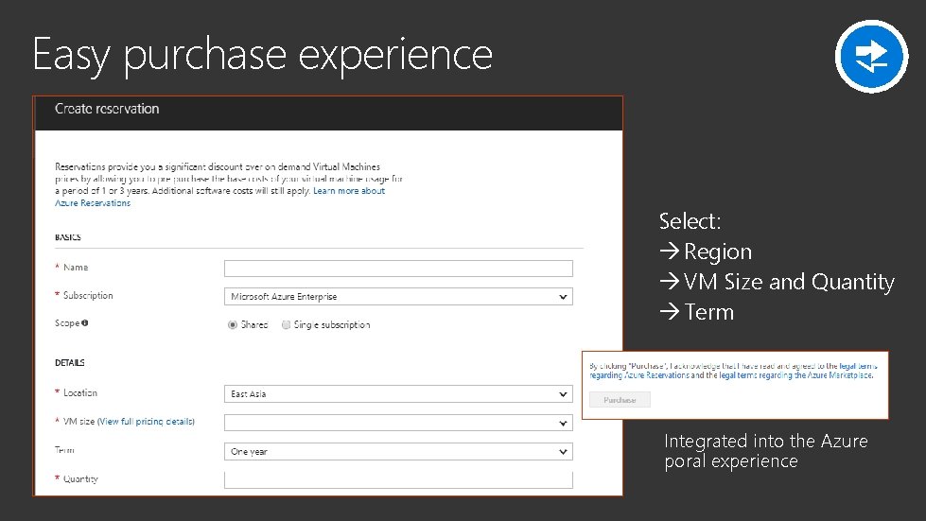
Task: Choose the Single subscription scope option
Action: pos(286,324)
